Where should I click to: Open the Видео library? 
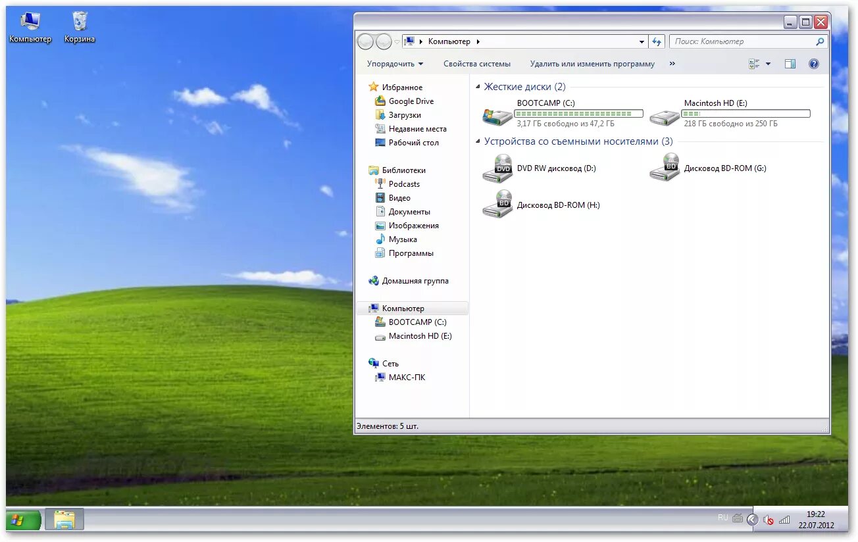click(x=393, y=198)
